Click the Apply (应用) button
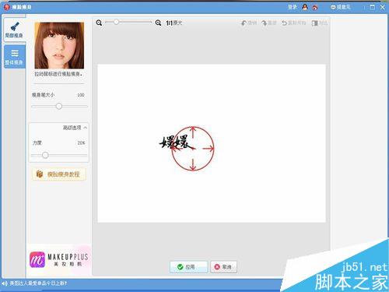The height and width of the screenshot is (292, 389). (189, 267)
